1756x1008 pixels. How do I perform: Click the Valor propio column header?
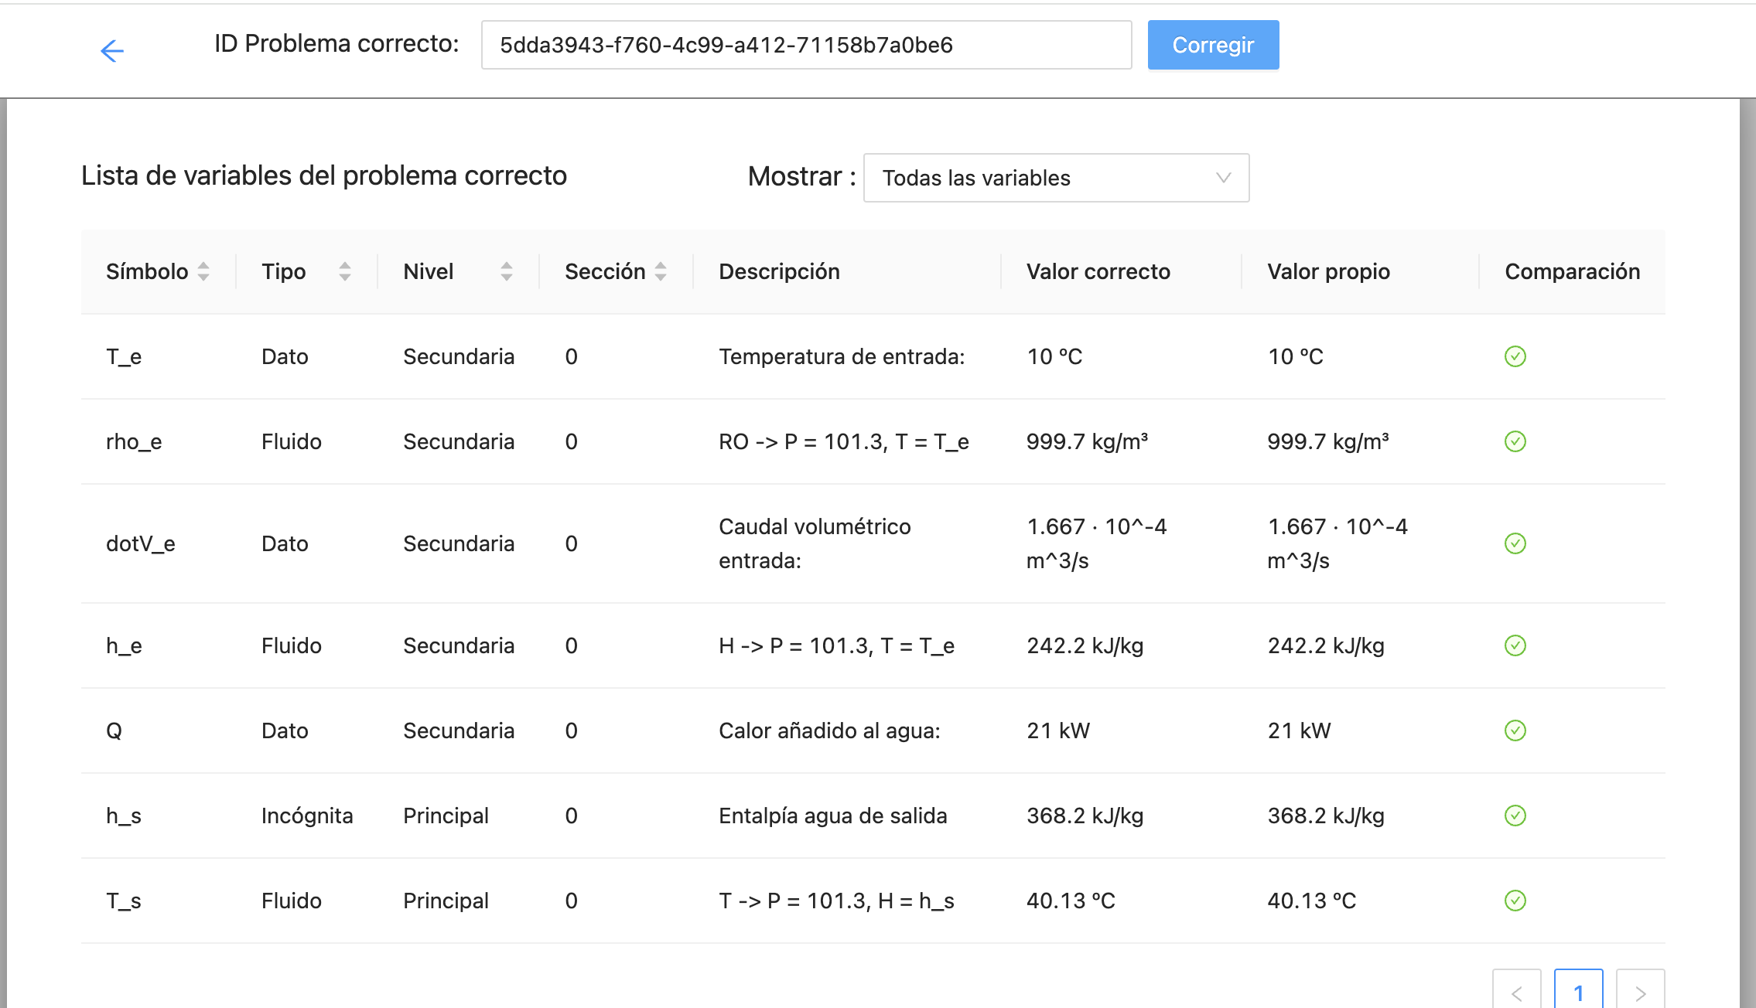tap(1328, 271)
